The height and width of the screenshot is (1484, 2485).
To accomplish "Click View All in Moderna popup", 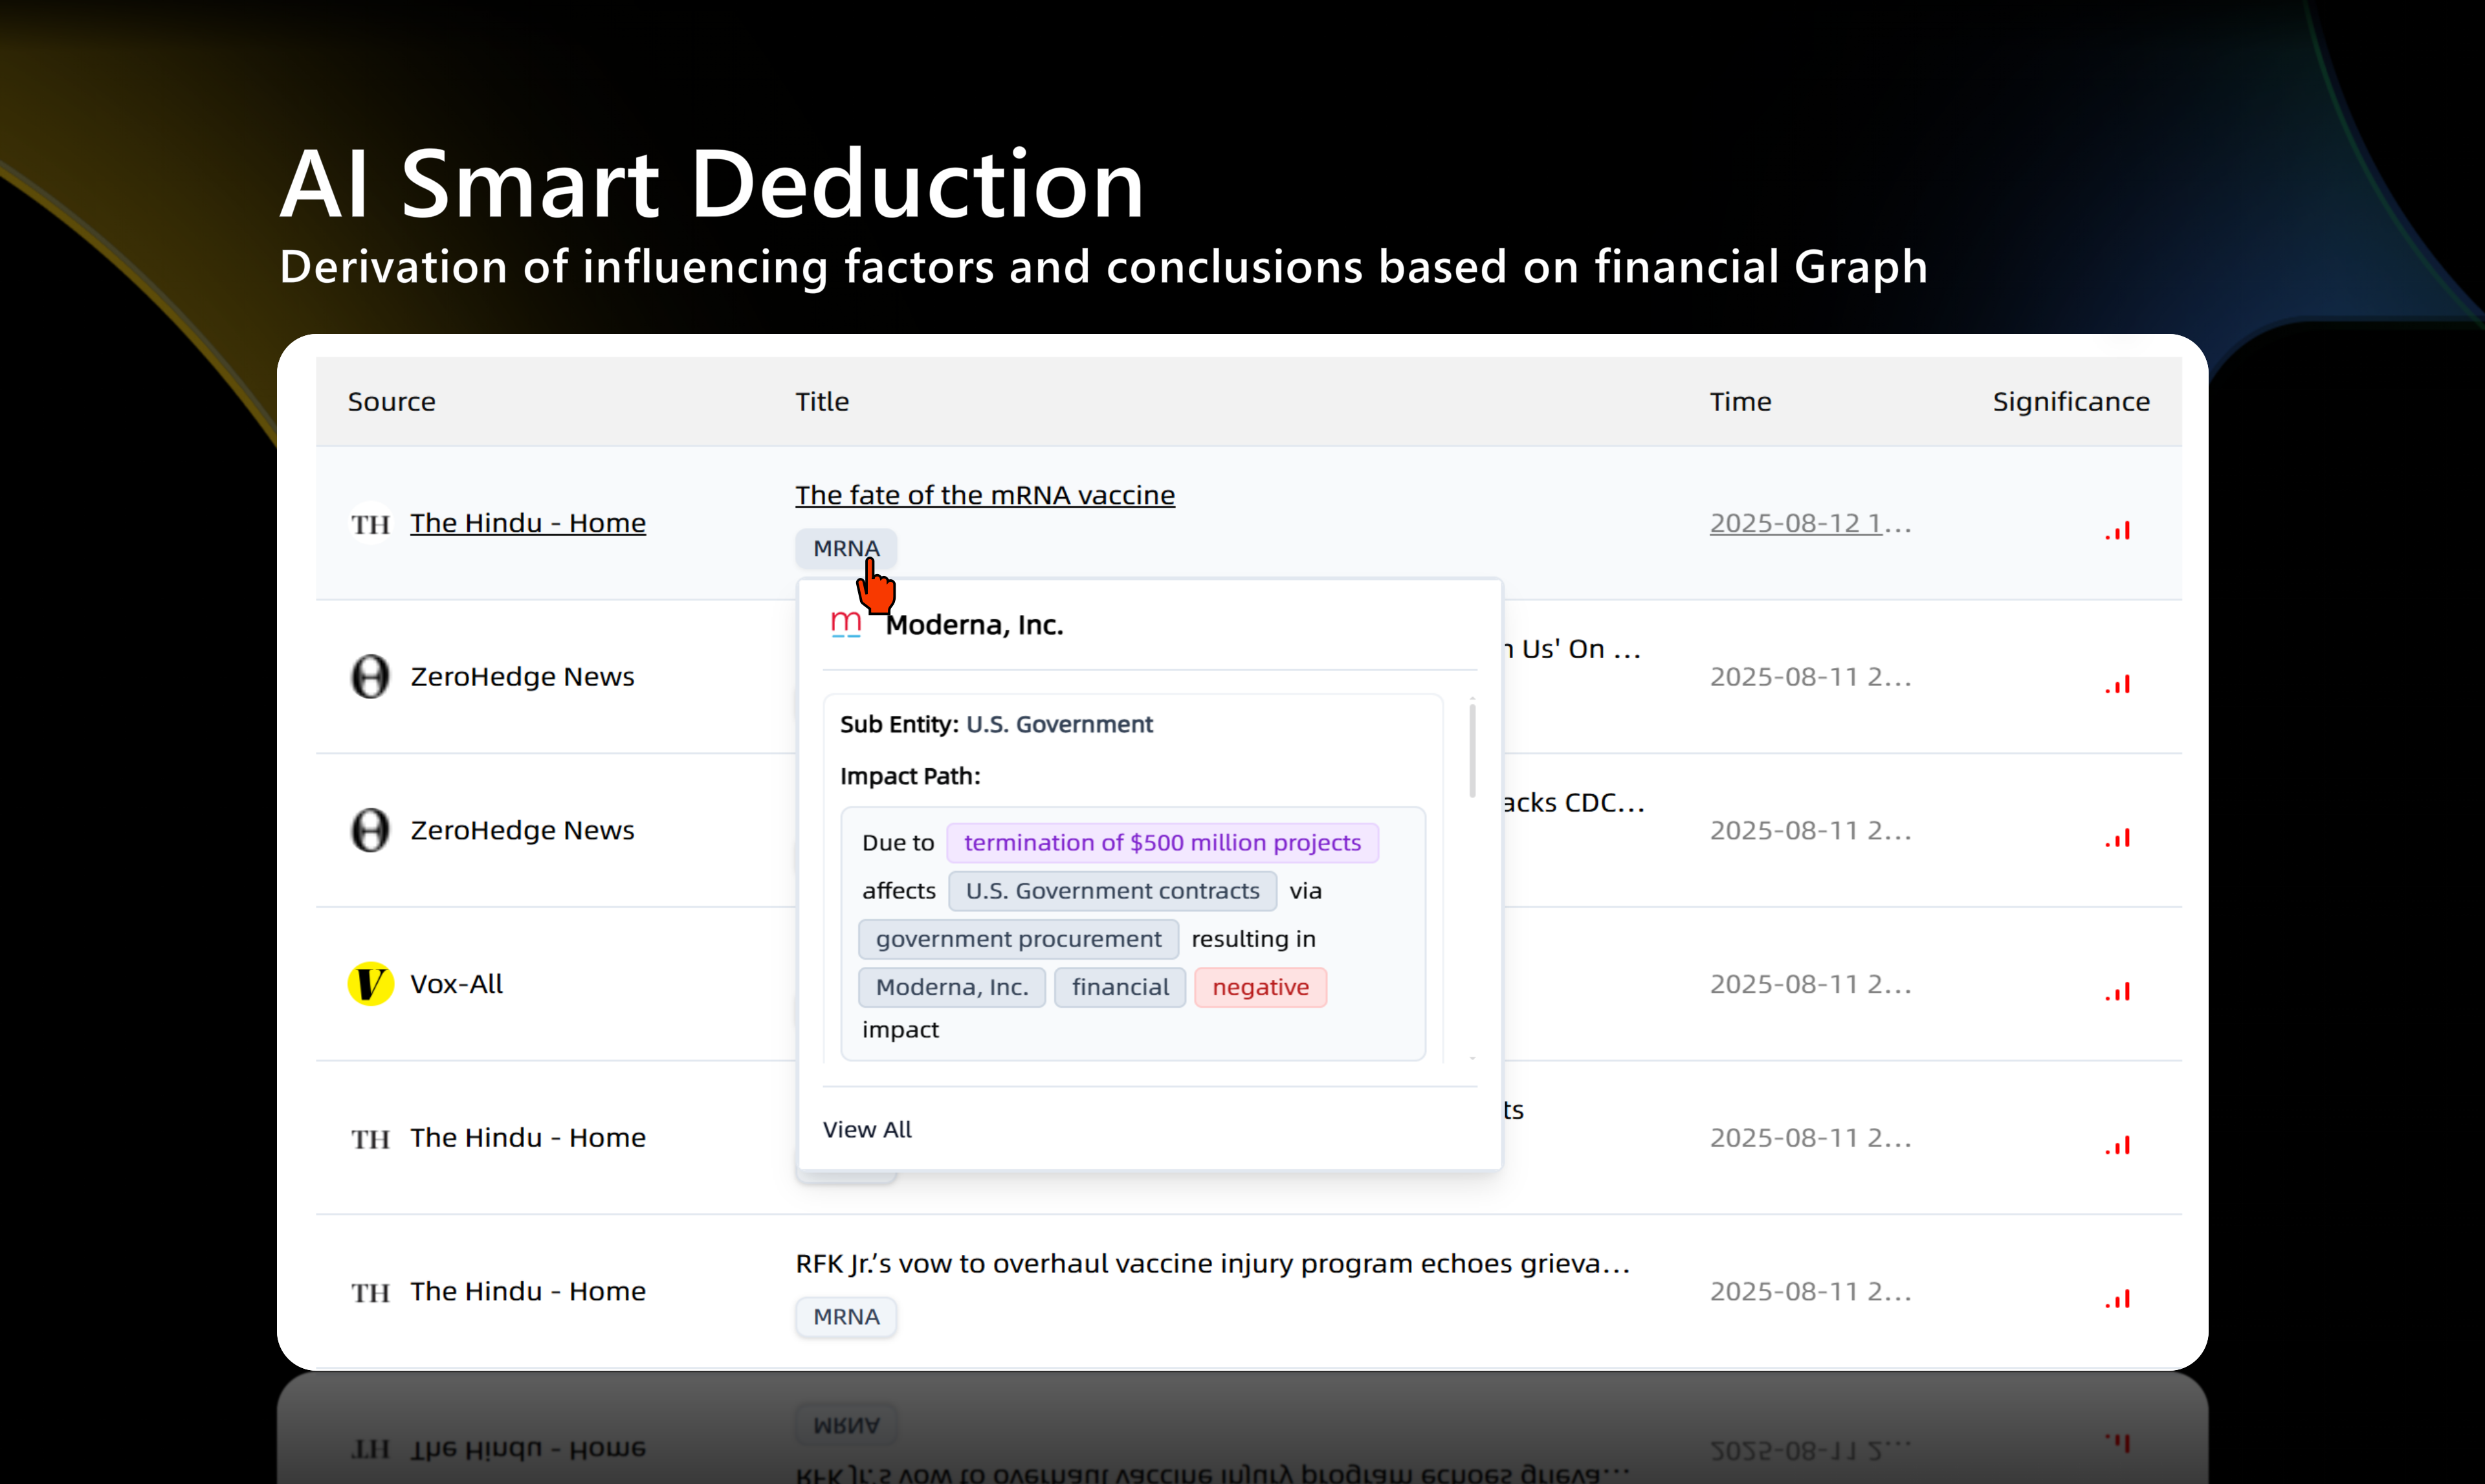I will [867, 1129].
